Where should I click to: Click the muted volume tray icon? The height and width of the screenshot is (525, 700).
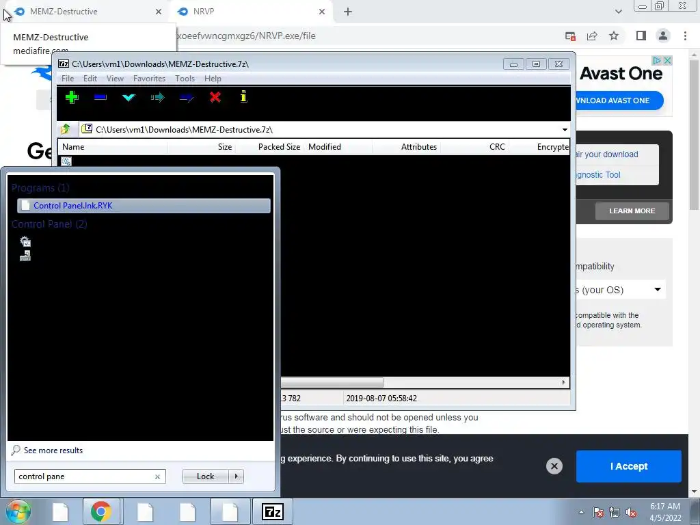click(631, 513)
